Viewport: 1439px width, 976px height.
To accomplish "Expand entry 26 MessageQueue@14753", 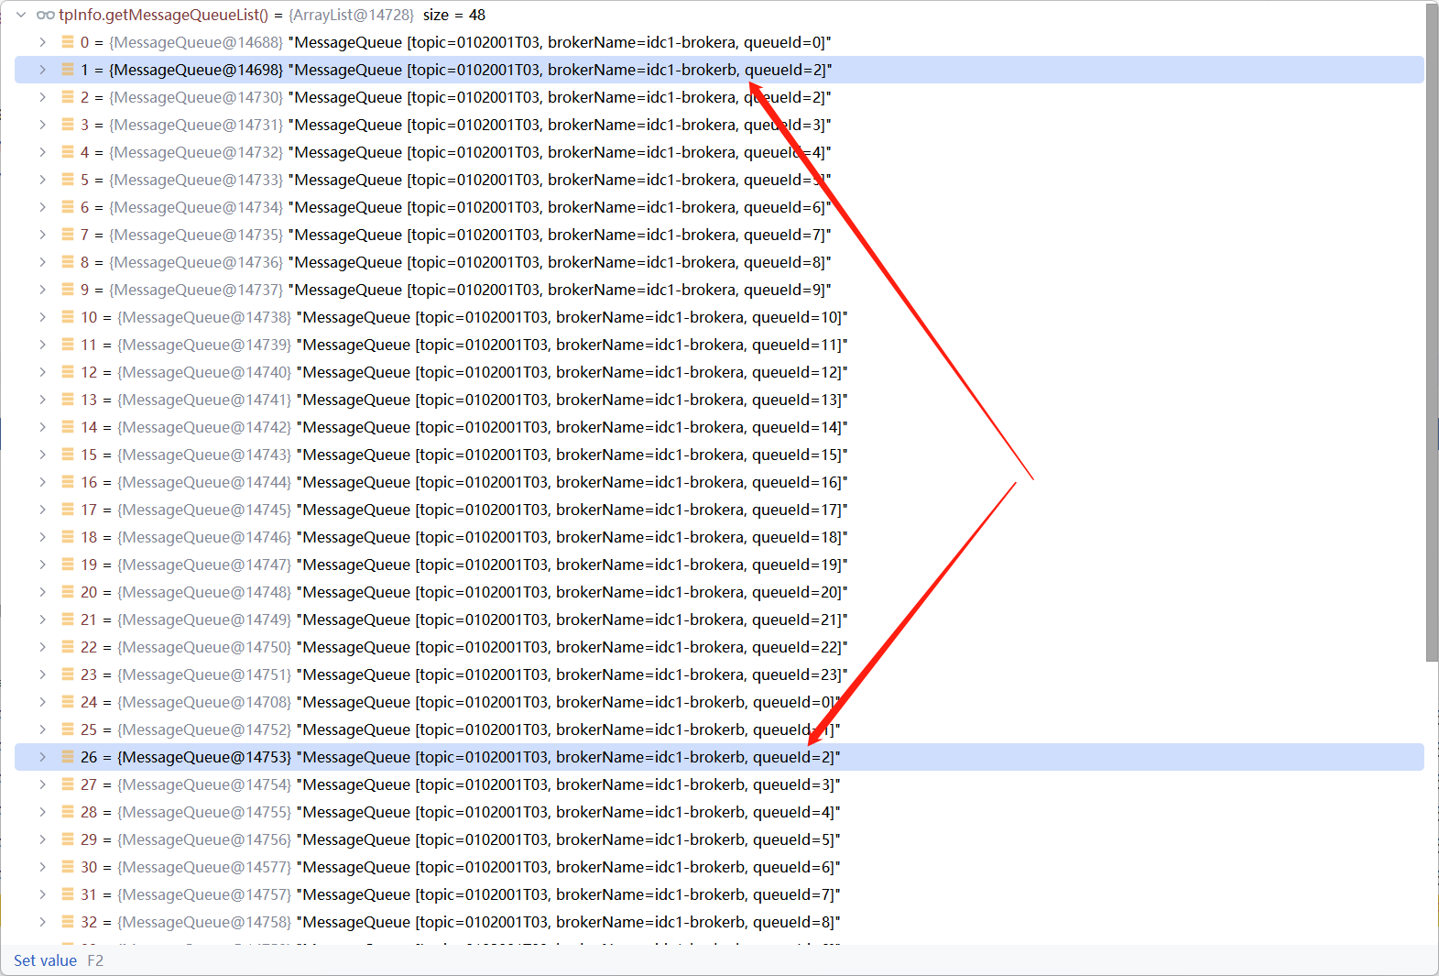I will pyautogui.click(x=42, y=757).
